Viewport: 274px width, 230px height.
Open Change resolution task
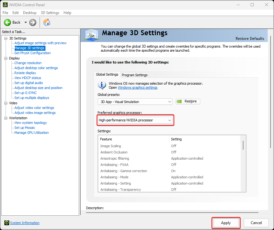[x=28, y=63]
